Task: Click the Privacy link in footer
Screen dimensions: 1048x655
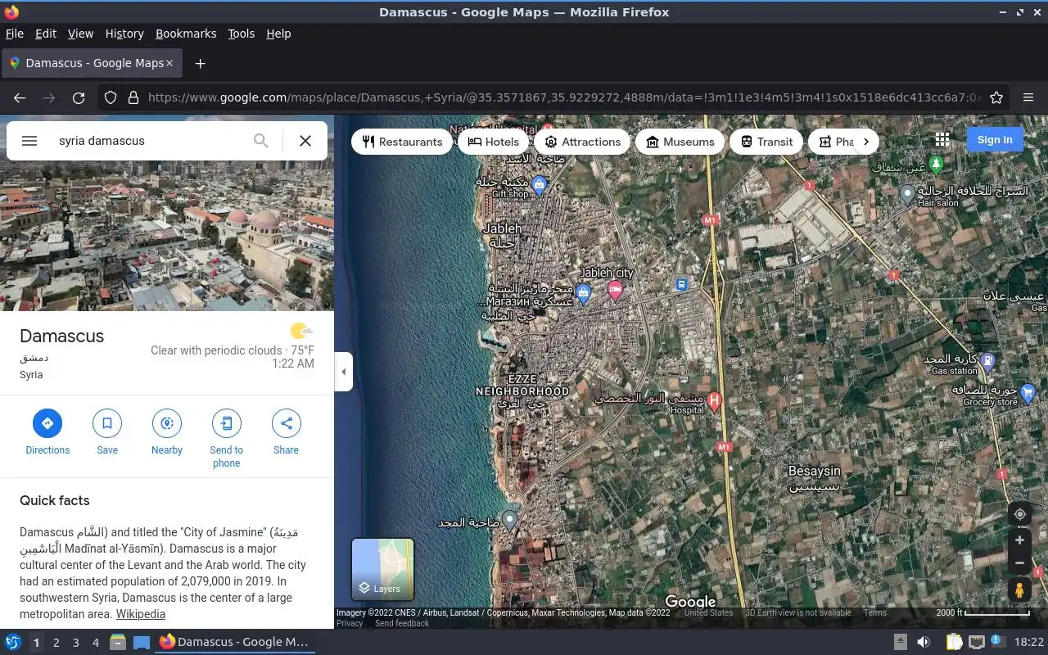Action: 350,623
